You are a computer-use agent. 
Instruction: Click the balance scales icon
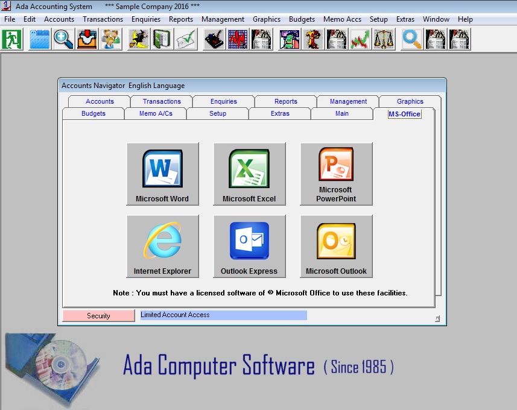pyautogui.click(x=384, y=39)
